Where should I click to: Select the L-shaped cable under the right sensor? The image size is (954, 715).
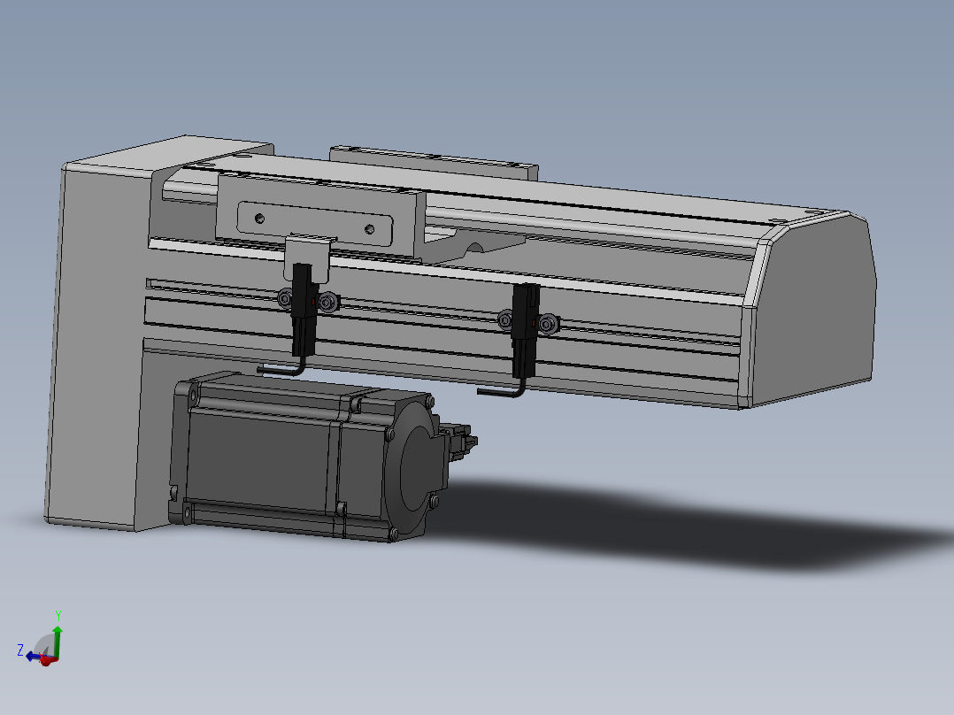503,388
